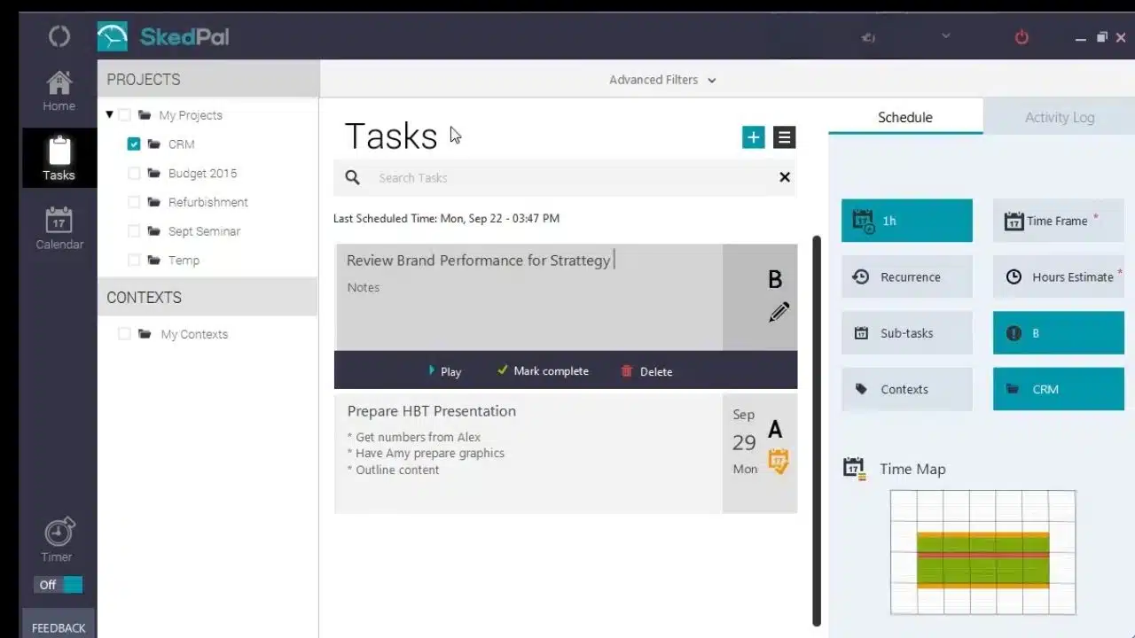The height and width of the screenshot is (638, 1135).
Task: Click the search magnifier icon
Action: tap(352, 177)
